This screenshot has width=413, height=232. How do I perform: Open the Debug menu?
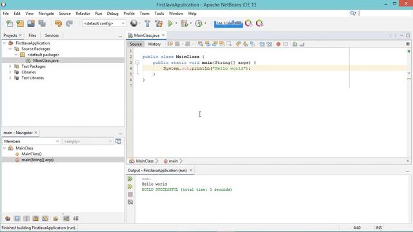click(112, 14)
